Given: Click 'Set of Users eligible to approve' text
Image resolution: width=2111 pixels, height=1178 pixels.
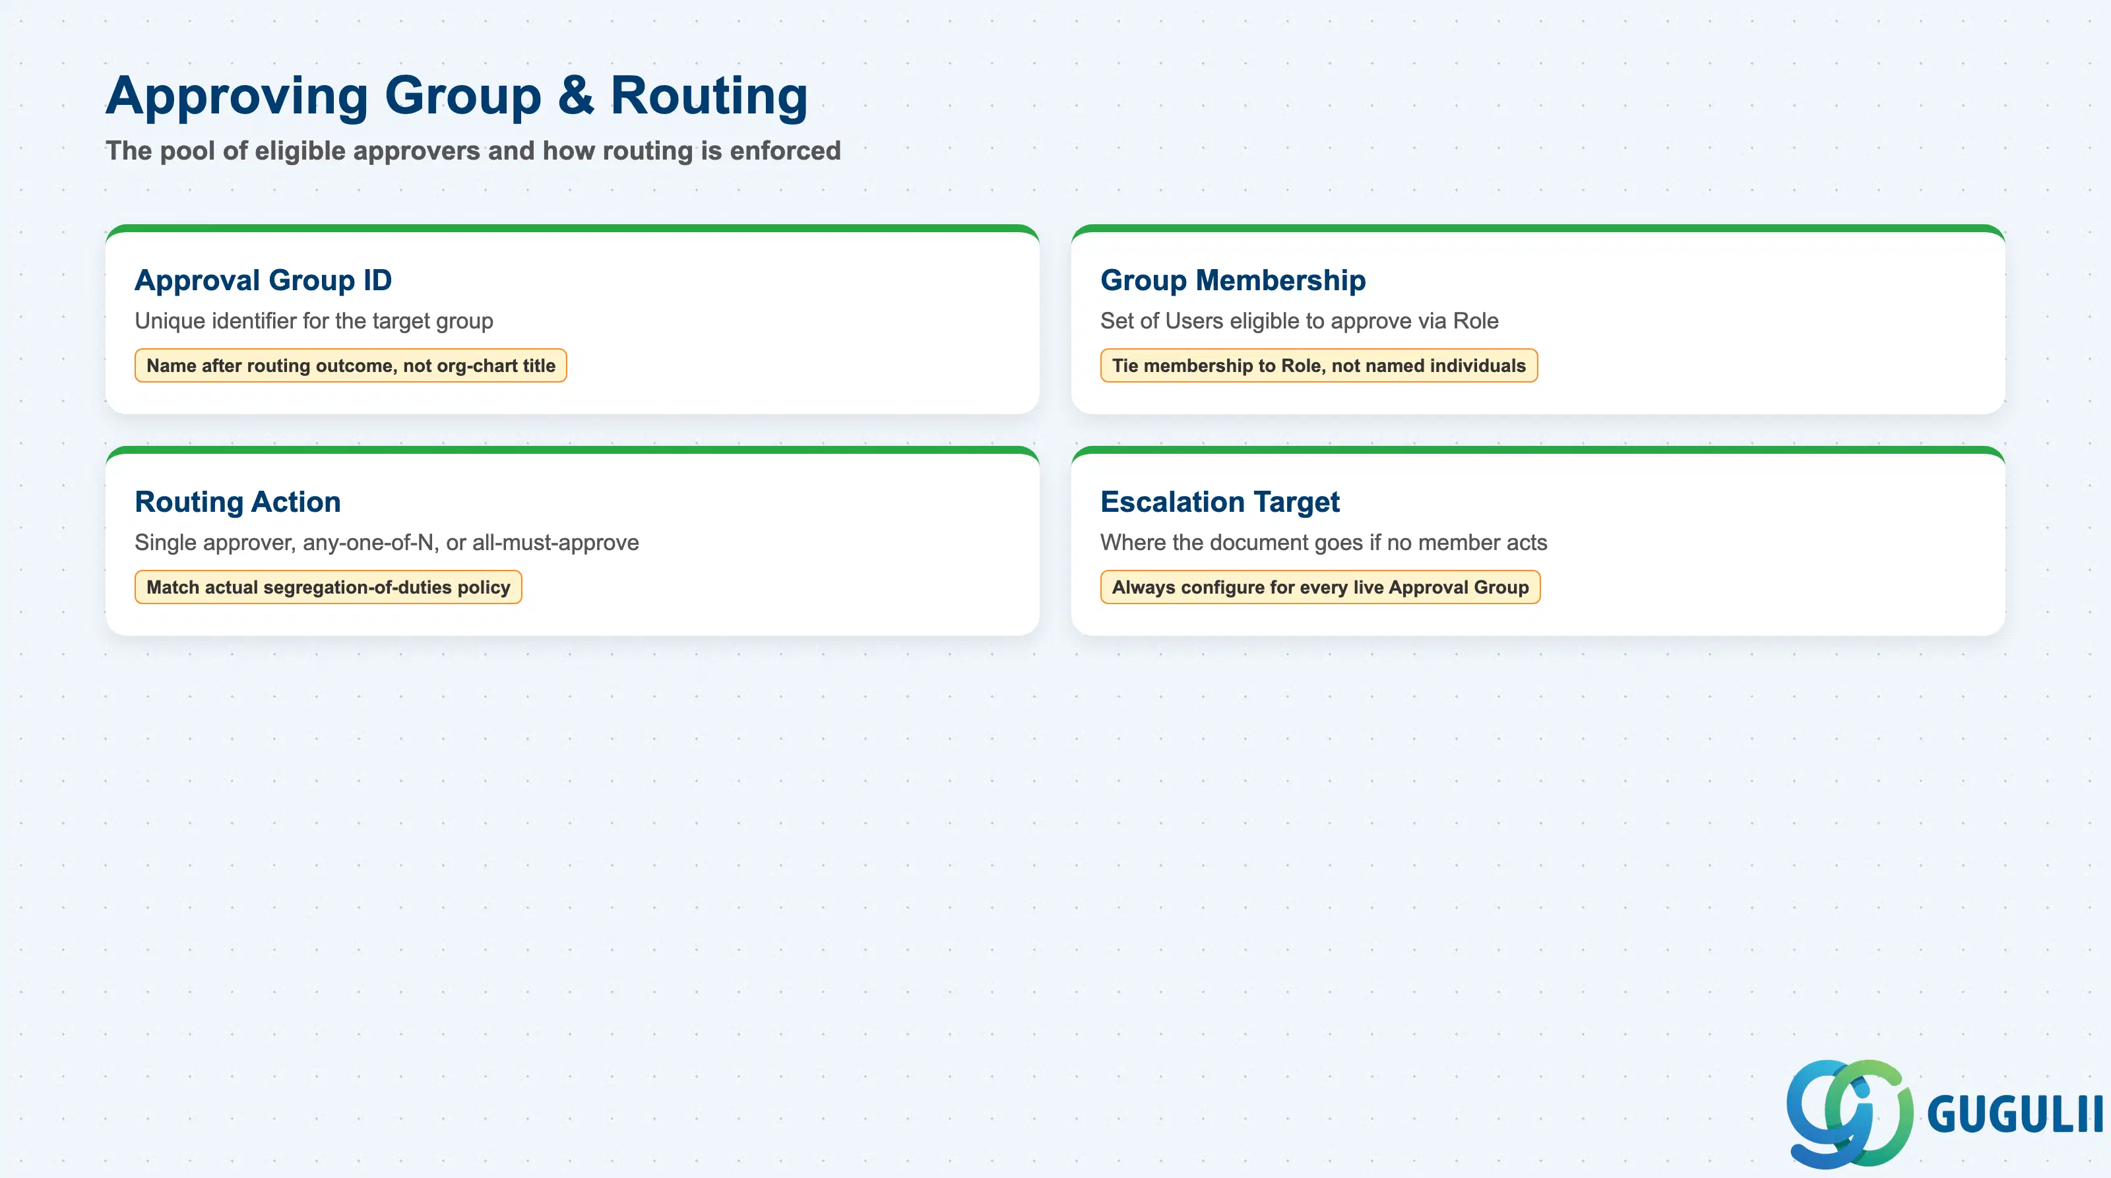Looking at the screenshot, I should [x=1299, y=321].
